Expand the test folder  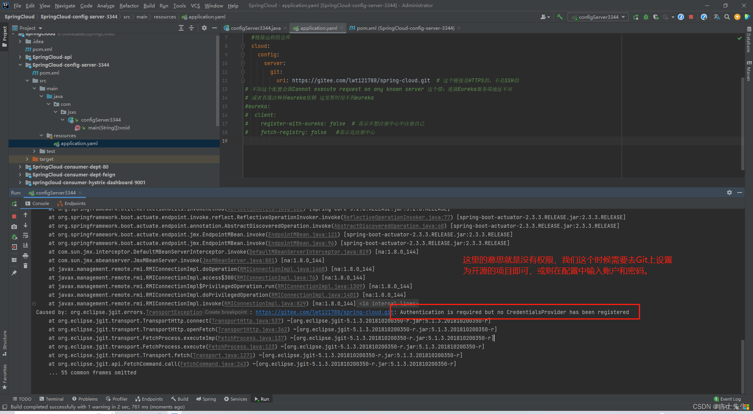34,151
